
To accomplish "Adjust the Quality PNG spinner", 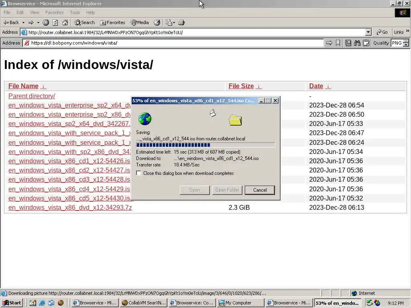I will pos(406,43).
